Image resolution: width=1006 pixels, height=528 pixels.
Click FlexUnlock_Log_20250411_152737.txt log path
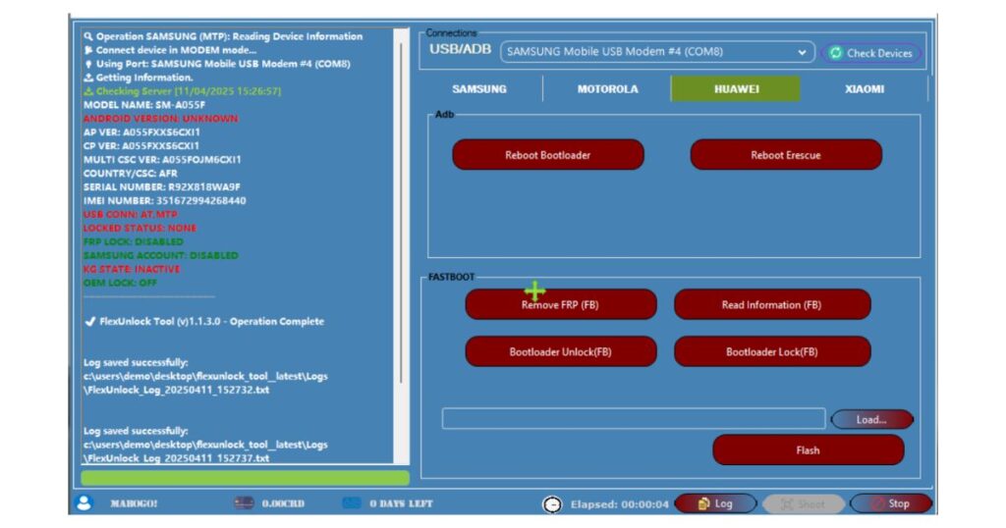177,458
